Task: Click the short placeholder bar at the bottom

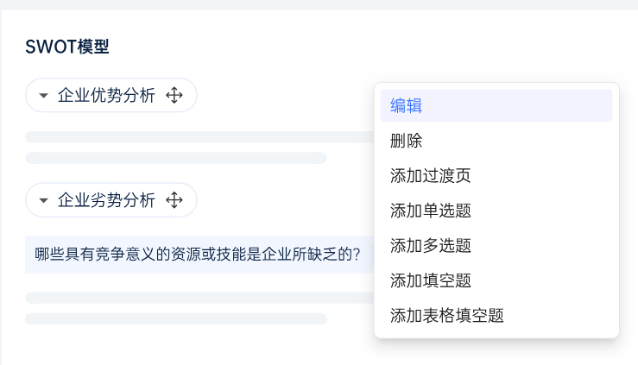Action: tap(176, 318)
